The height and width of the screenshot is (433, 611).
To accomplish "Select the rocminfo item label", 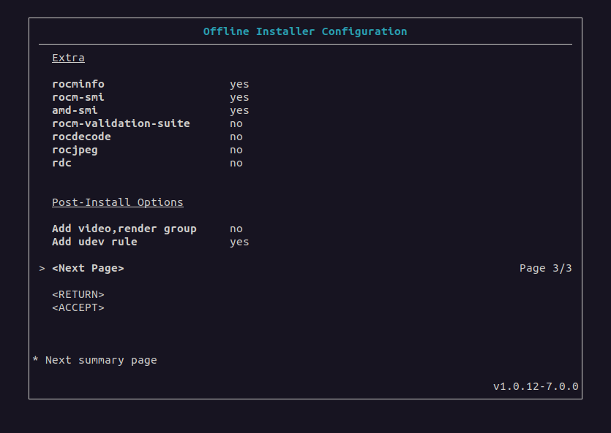I will 78,84.
